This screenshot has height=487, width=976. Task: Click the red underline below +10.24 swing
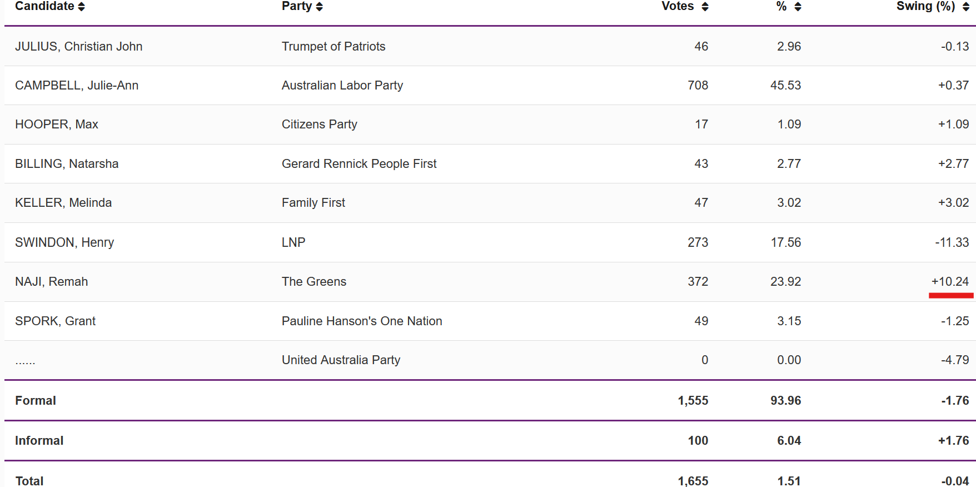[x=951, y=296]
